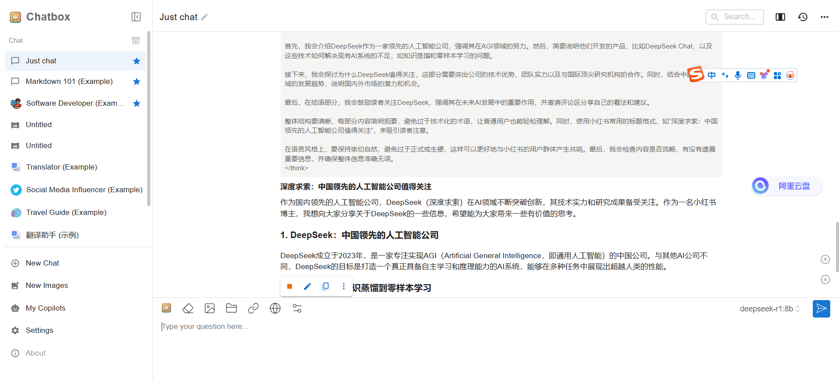Send the message with the blue arrow
The height and width of the screenshot is (380, 839).
click(822, 309)
